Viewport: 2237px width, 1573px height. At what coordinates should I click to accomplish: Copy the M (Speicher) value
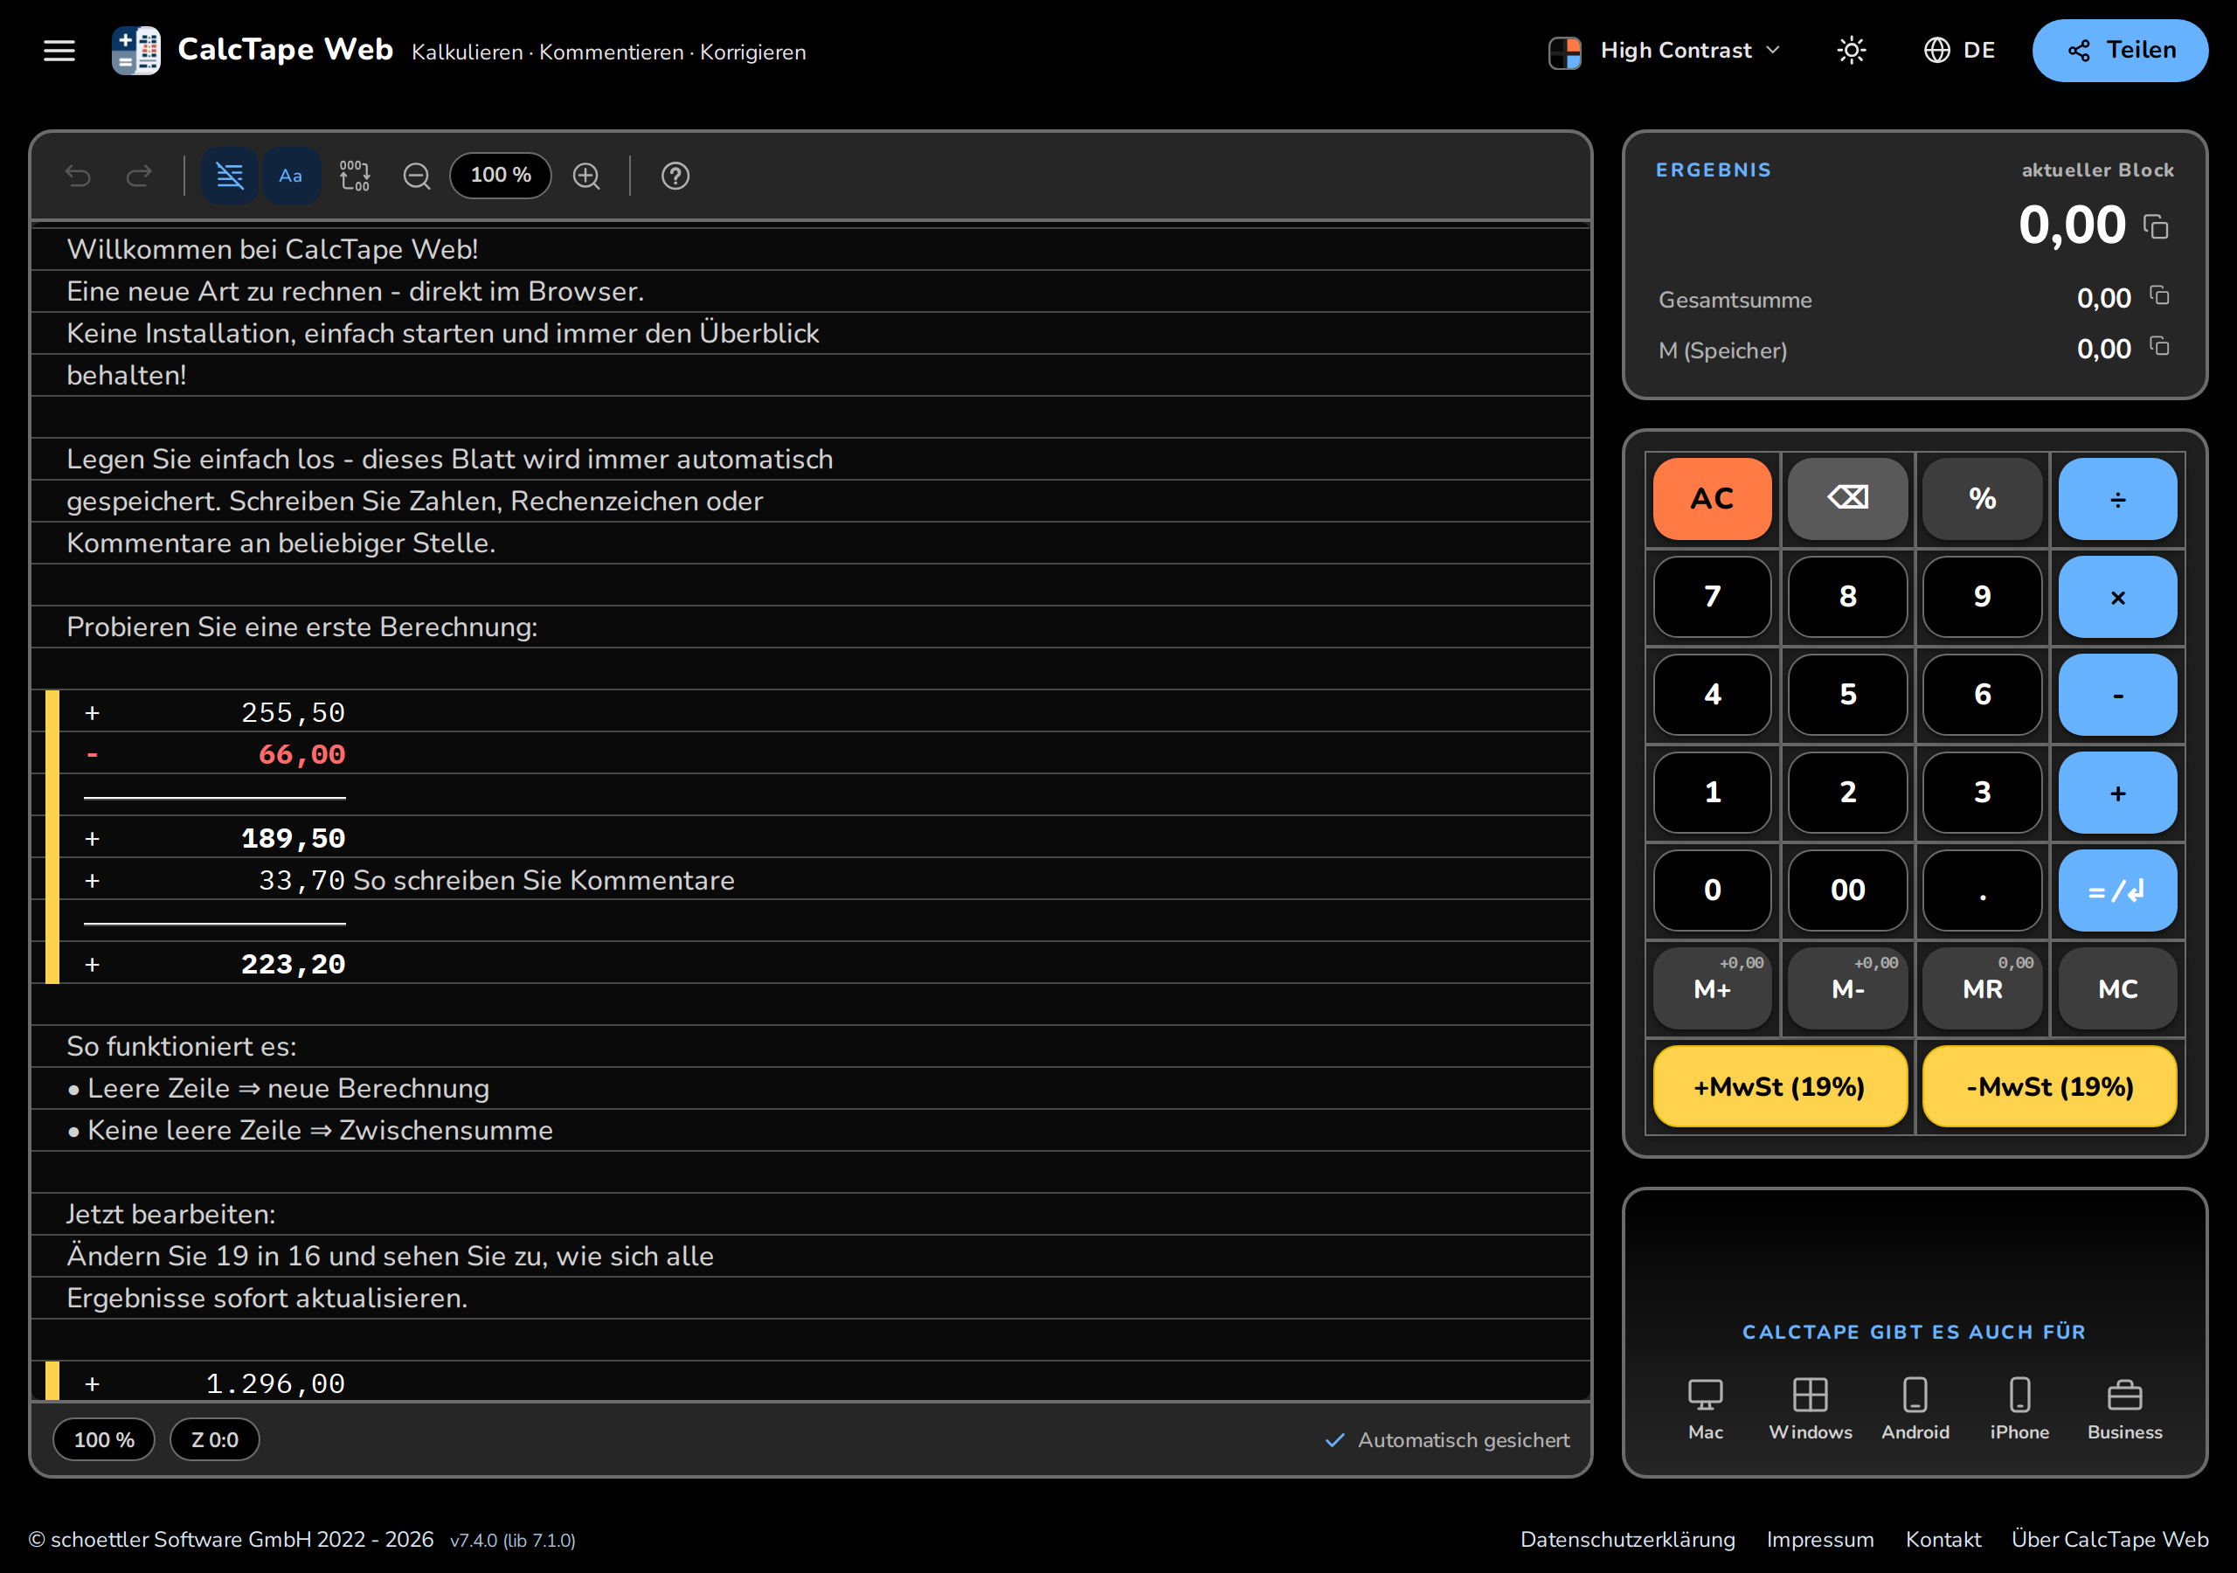click(2159, 346)
